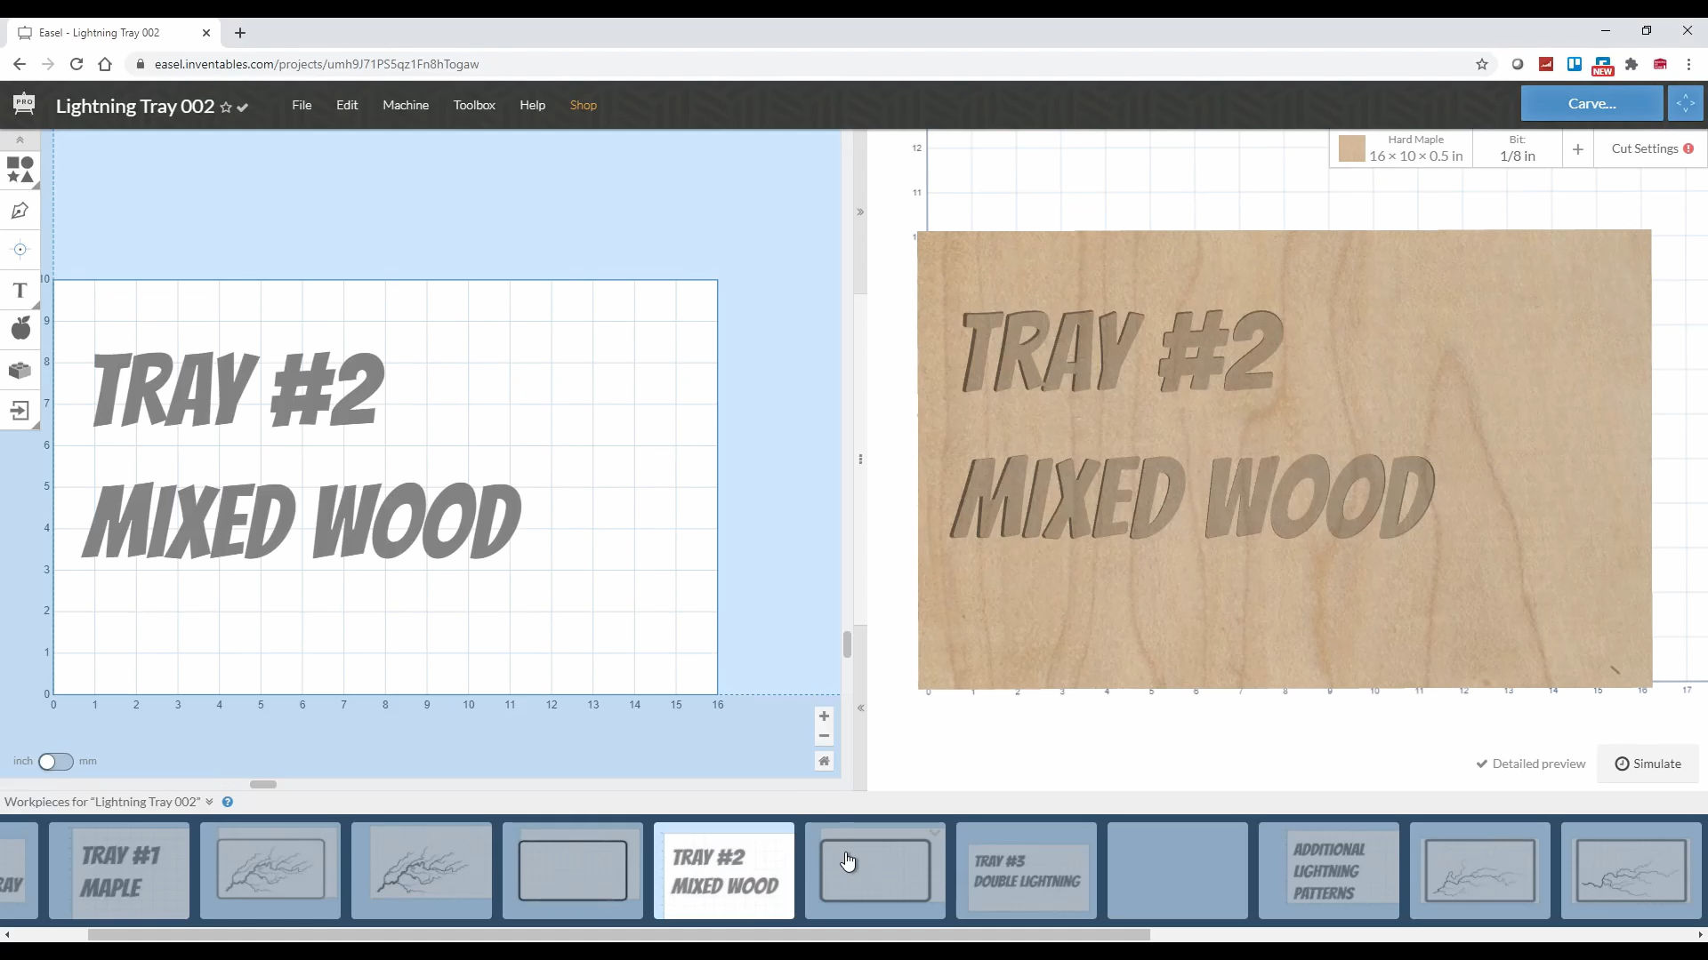
Task: Select the Shapes tool in left toolbar
Action: coord(20,169)
